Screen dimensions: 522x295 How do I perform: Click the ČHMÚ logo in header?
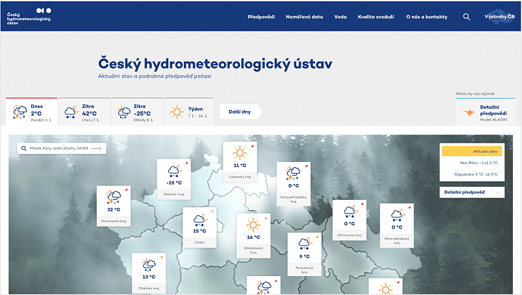[x=29, y=16]
